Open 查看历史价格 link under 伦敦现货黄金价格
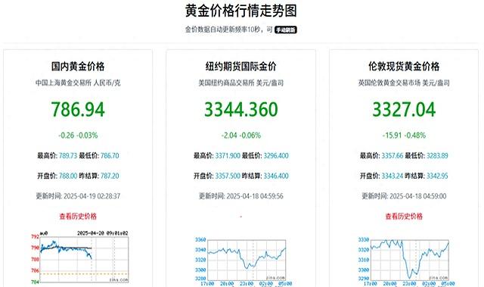Screen dimensions: 484x287 404,217
